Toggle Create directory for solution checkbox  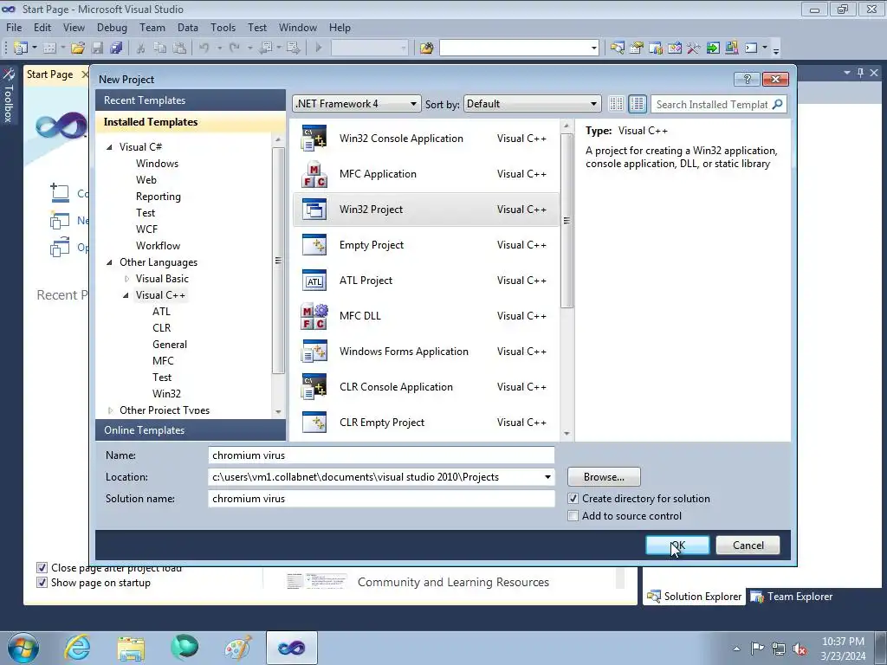click(573, 498)
